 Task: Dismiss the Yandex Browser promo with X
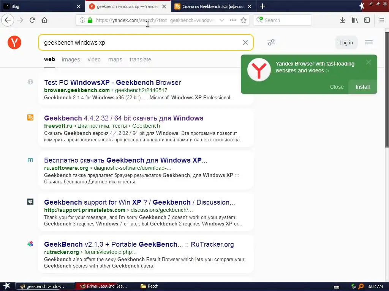[x=368, y=63]
